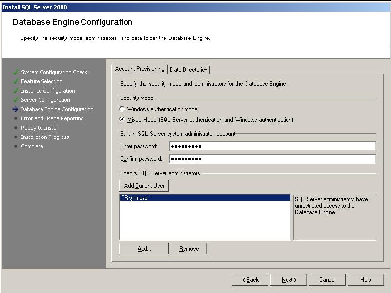This screenshot has width=391, height=293.
Task: Click Instance Configuration step label
Action: [48, 91]
